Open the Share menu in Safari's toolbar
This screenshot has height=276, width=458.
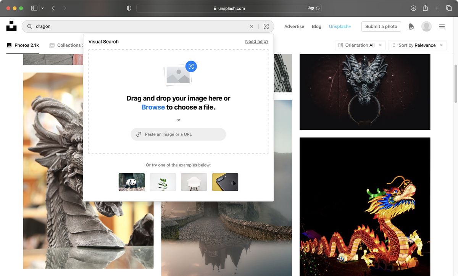(x=425, y=8)
